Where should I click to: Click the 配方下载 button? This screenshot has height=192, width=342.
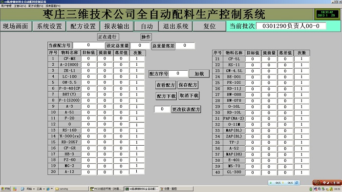[167, 96]
